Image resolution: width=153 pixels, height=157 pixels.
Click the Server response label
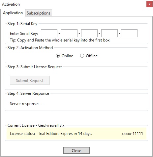tap(24, 104)
